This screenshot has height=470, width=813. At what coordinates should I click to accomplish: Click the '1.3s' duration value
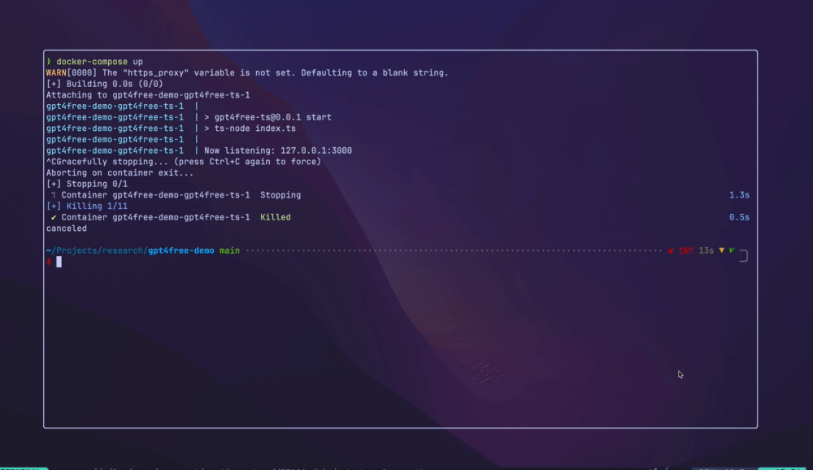coord(739,195)
